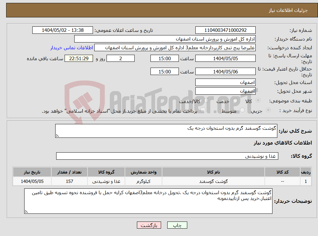
Task: Click the countdown timer showing 22:51:29
Action: tap(79, 58)
